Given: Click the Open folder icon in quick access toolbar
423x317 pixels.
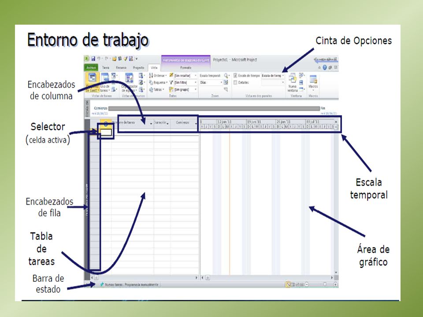Looking at the screenshot, I should (x=115, y=59).
